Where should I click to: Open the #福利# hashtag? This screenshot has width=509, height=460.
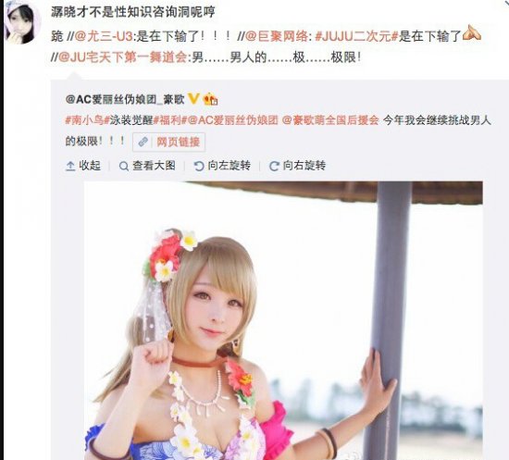pyautogui.click(x=168, y=120)
